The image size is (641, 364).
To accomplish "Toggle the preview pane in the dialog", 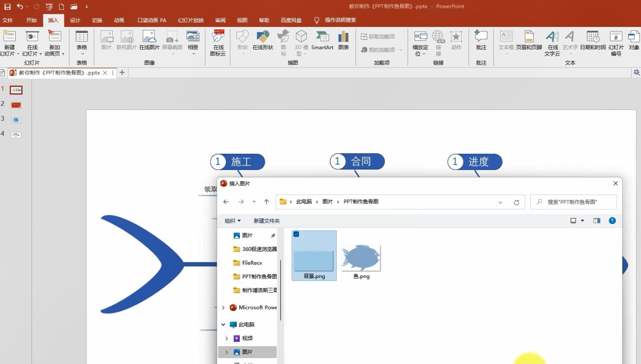I will point(597,221).
